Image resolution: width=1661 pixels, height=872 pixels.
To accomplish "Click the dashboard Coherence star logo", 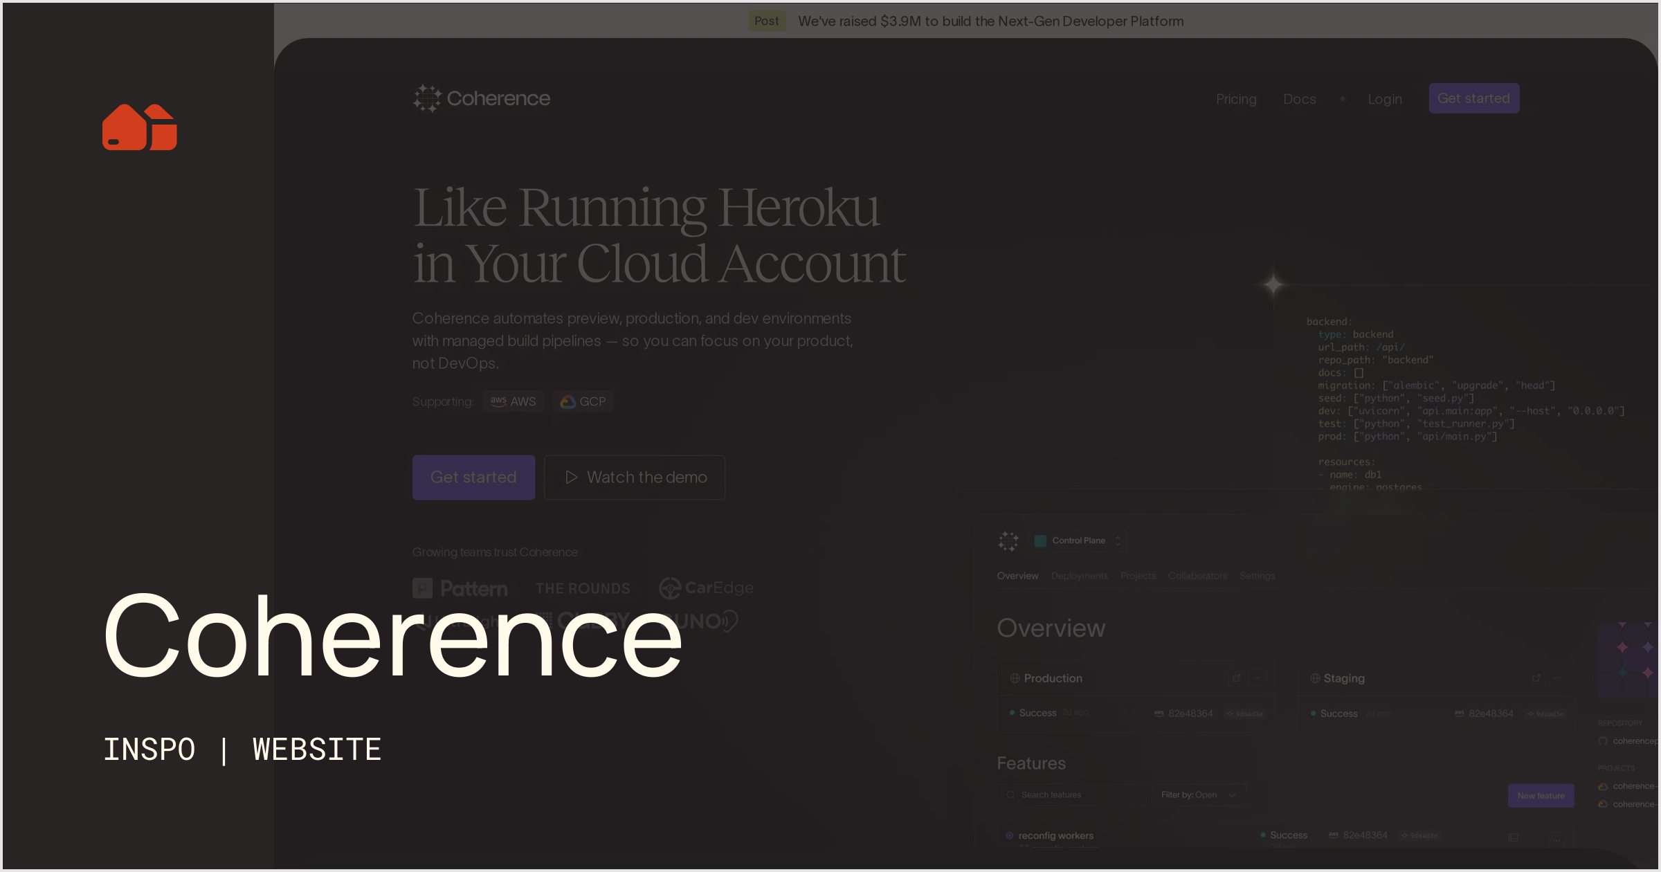I will [x=1008, y=541].
